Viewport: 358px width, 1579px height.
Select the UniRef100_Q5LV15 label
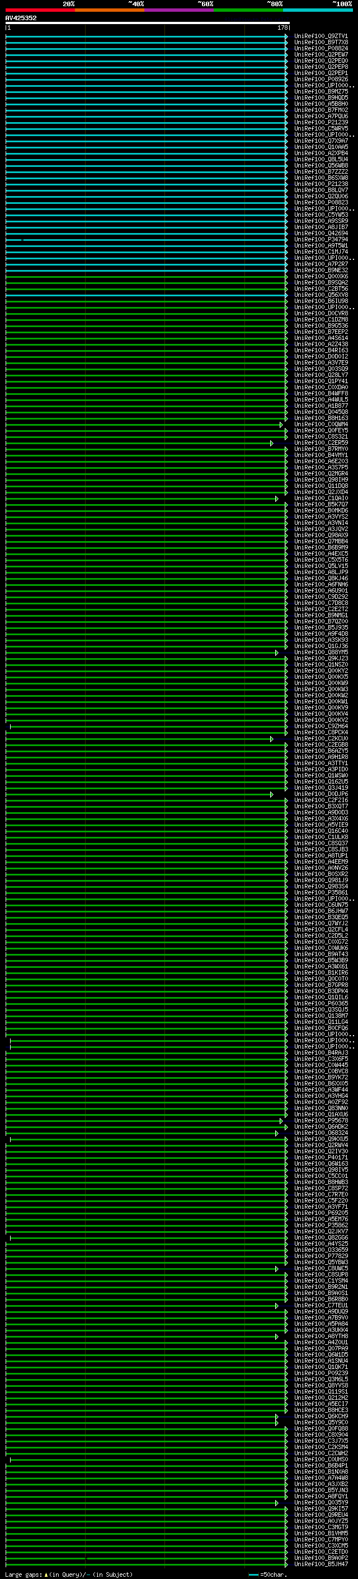(x=321, y=566)
